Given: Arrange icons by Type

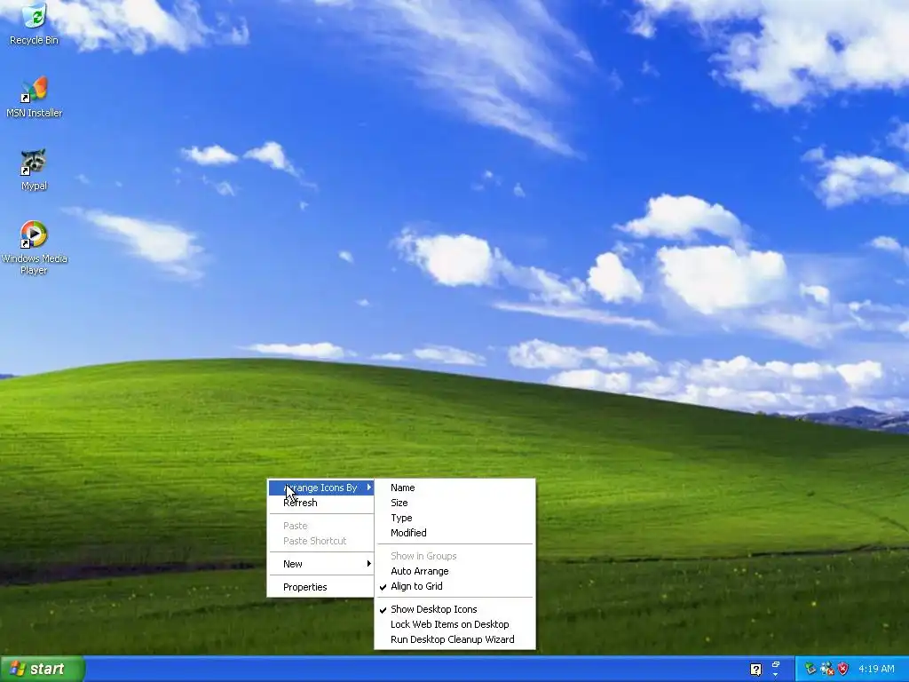Looking at the screenshot, I should [x=455, y=518].
